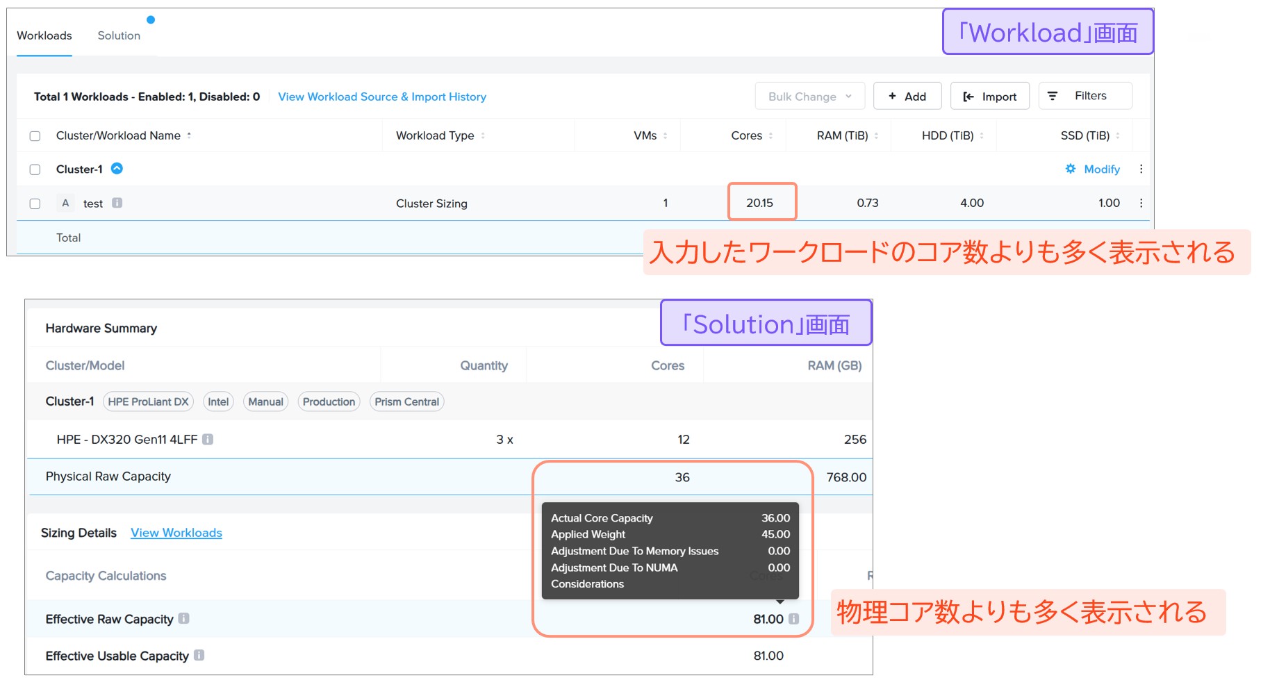Click the Physical Raw Capacity 36 cores value
1270x680 pixels.
[682, 477]
